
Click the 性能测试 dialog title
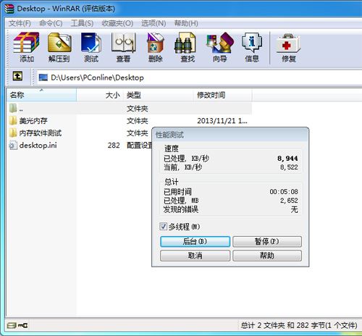[169, 135]
